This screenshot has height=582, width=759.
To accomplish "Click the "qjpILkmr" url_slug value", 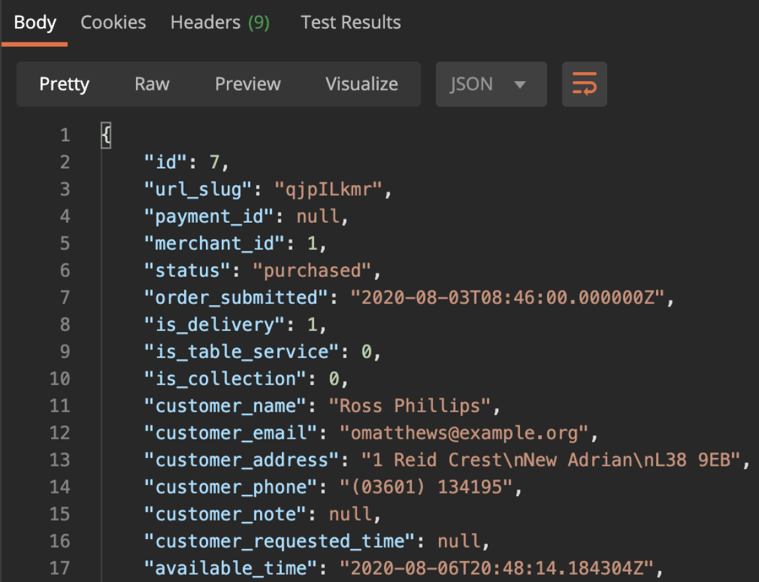I will click(328, 190).
